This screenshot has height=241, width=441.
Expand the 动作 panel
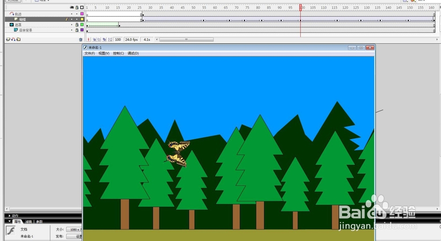point(10,216)
